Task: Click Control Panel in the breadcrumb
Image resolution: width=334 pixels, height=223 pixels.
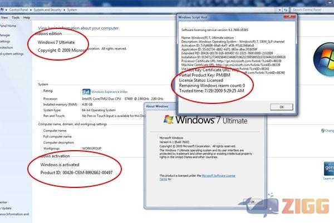Action: tap(18, 10)
